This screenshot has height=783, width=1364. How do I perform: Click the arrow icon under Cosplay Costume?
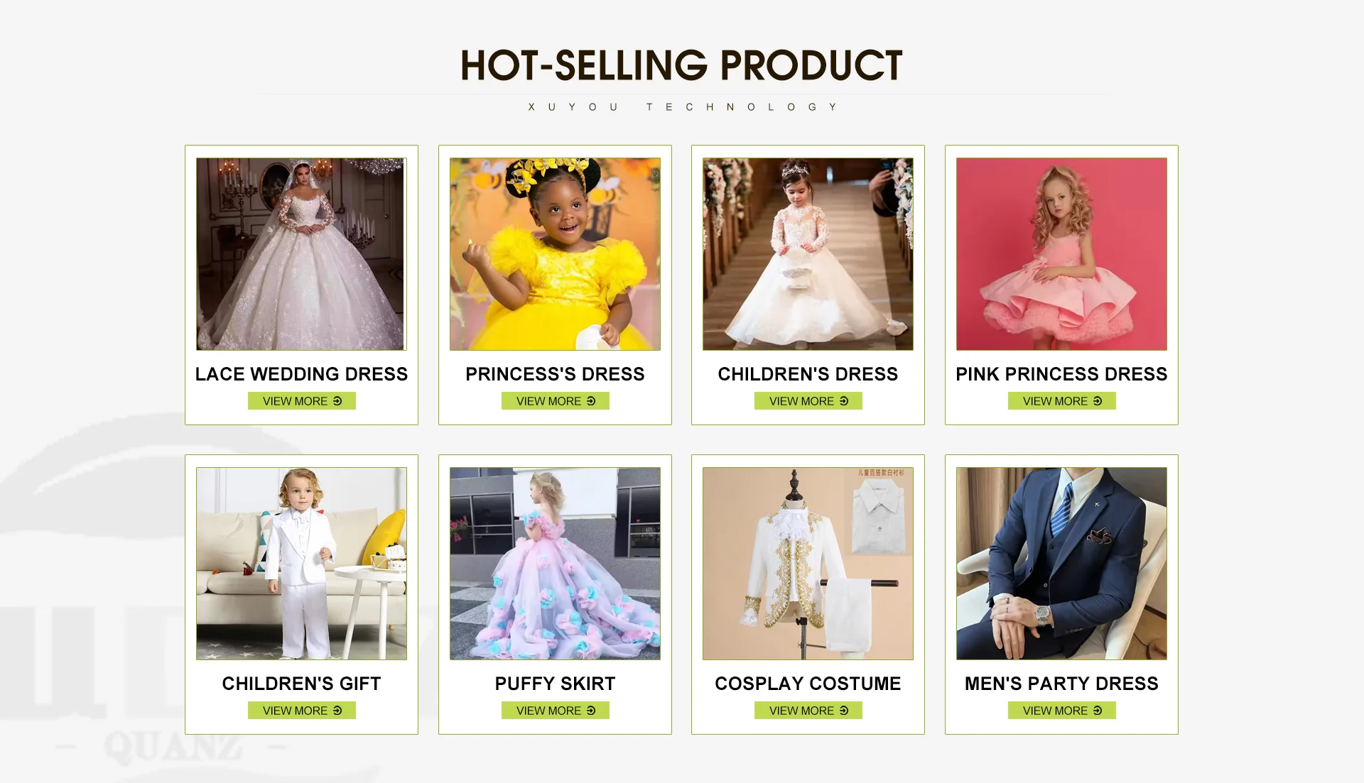coord(844,711)
